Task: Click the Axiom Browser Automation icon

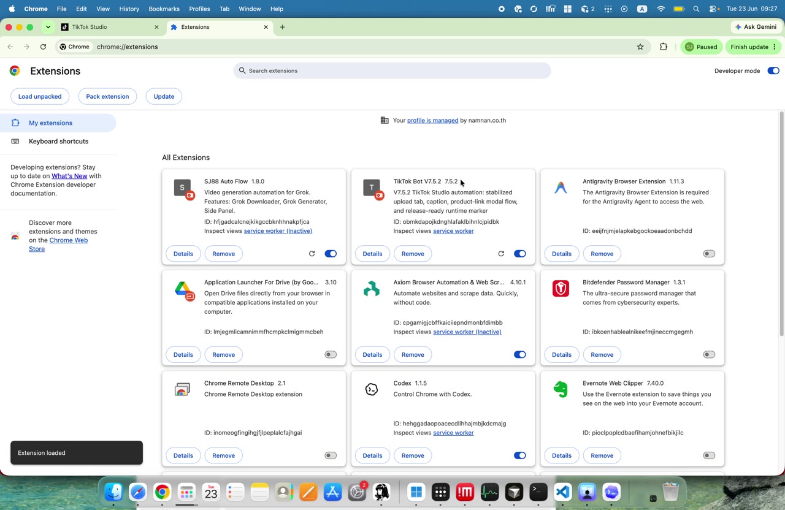Action: click(372, 289)
